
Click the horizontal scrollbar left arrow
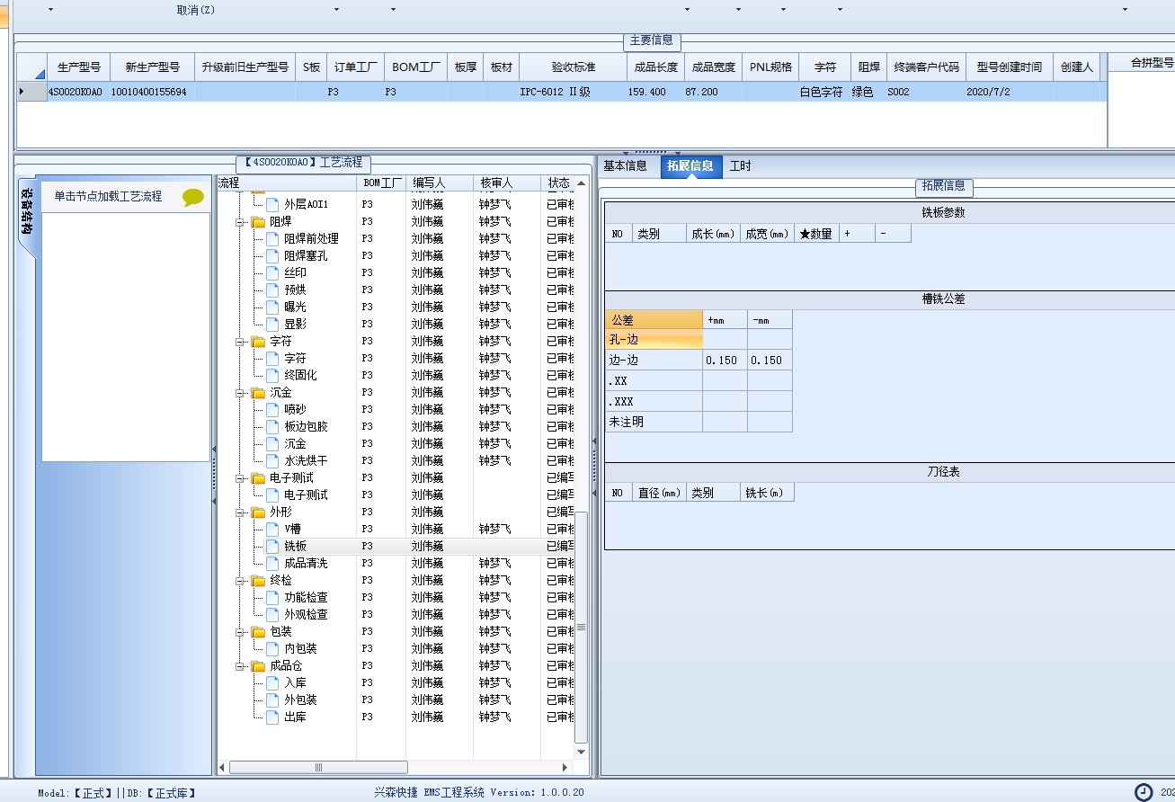coord(223,767)
